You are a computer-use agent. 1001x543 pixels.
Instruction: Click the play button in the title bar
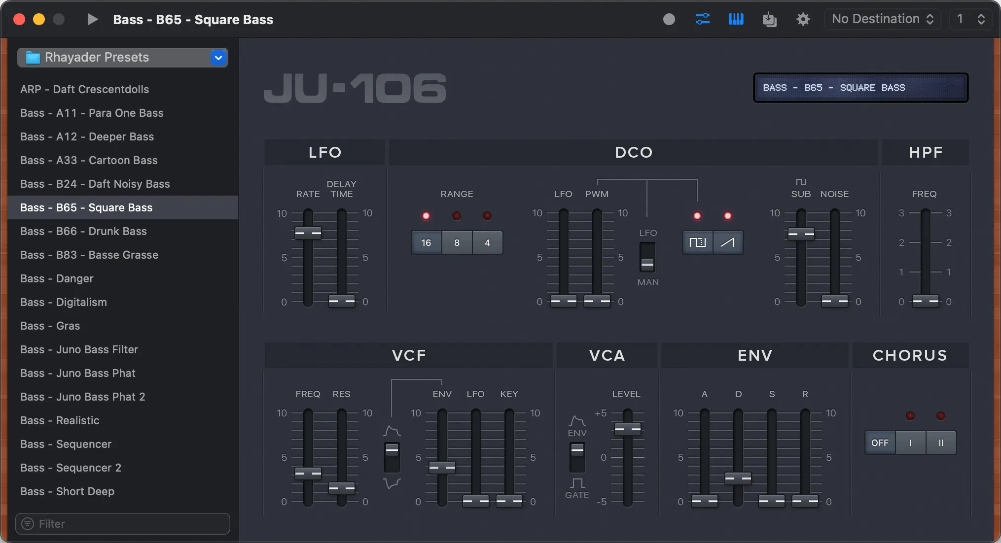pyautogui.click(x=92, y=19)
